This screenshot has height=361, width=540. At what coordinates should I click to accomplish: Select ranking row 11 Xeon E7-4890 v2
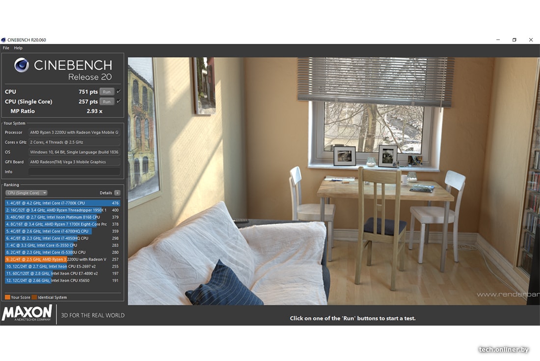62,274
